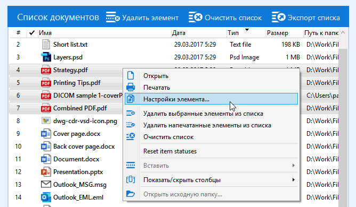Click the Тип column sort arrow
This screenshot has height=207, width=356.
tap(247, 30)
